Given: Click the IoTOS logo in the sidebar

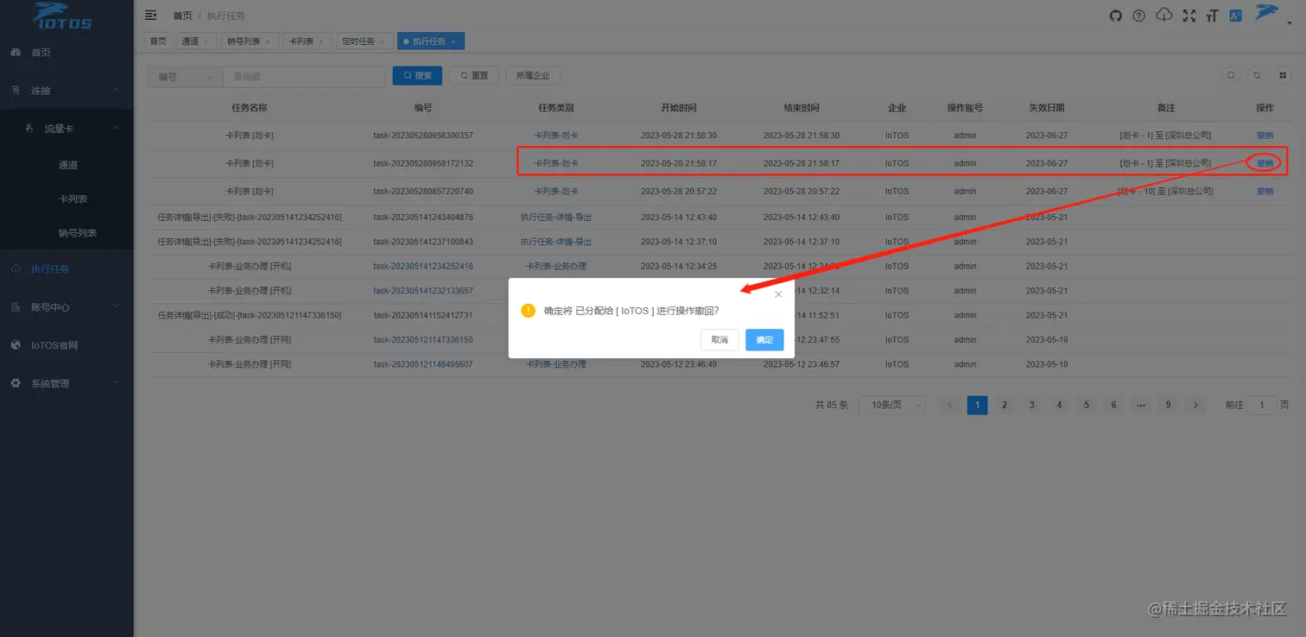Looking at the screenshot, I should 62,16.
